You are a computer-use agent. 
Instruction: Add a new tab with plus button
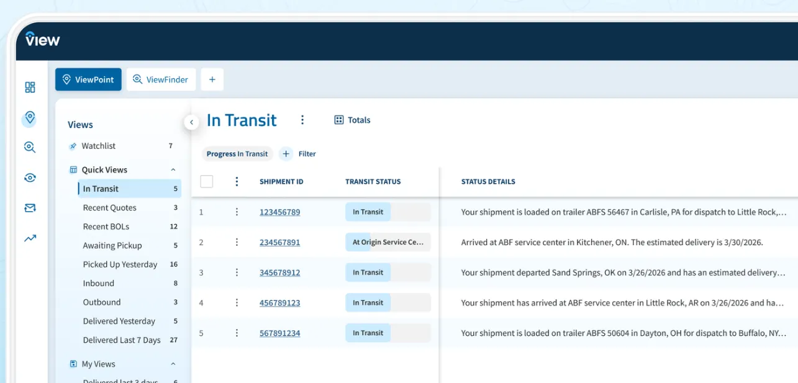pos(212,79)
